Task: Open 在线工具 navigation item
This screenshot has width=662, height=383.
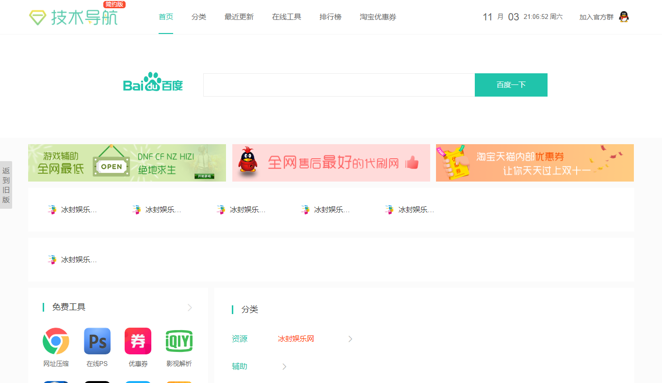Action: point(287,17)
